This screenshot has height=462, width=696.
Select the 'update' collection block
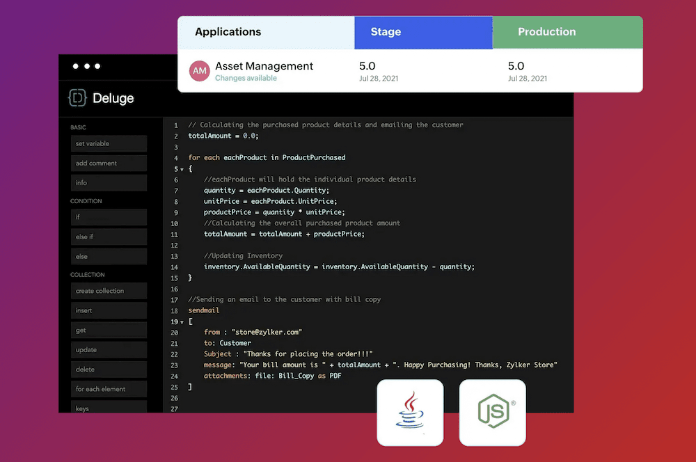[109, 349]
